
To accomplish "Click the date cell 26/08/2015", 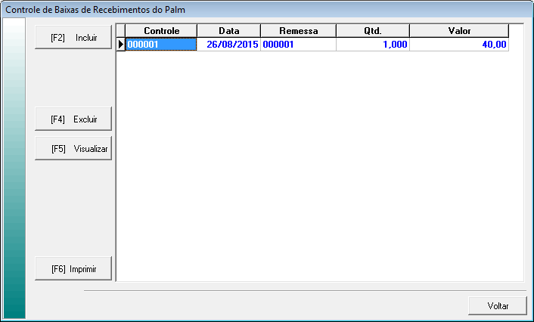I will (x=228, y=45).
